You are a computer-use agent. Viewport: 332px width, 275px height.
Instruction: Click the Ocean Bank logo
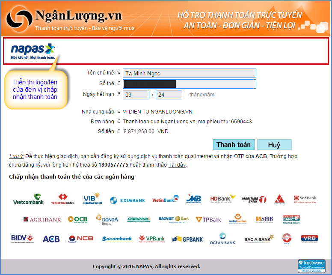[222, 239]
